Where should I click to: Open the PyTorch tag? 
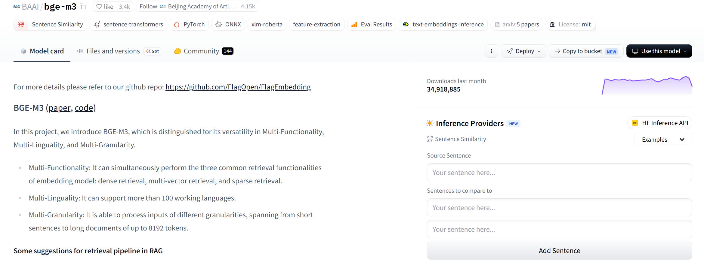click(x=189, y=25)
